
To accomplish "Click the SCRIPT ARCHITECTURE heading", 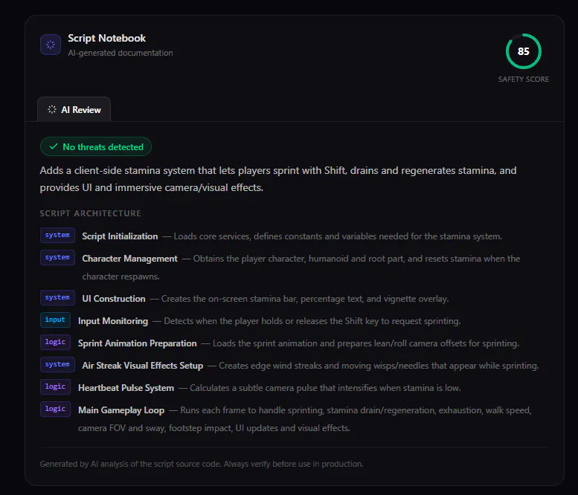I will [x=90, y=213].
